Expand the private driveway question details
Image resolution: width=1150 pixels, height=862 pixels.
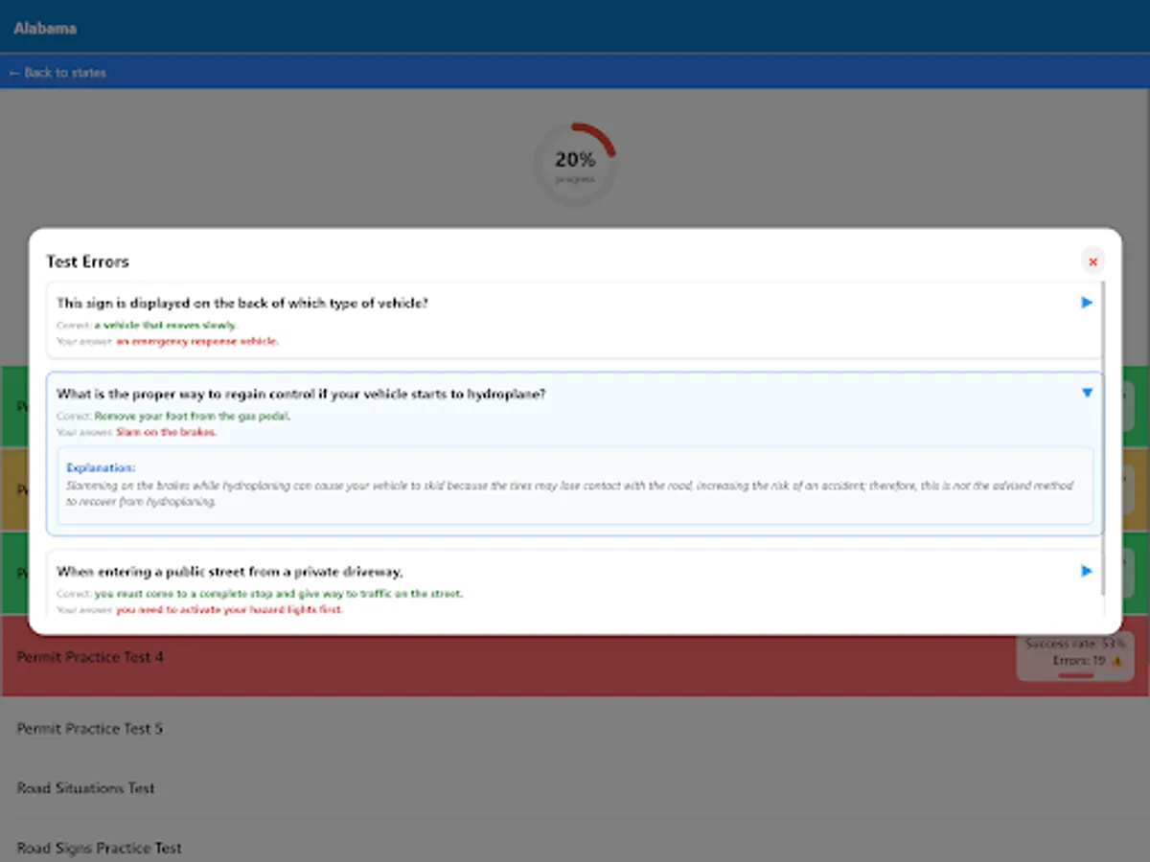pyautogui.click(x=1086, y=571)
